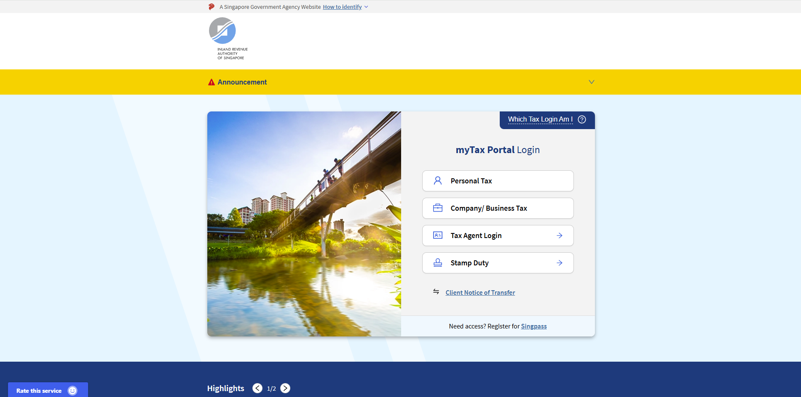Click the 1/2 page indicator

coord(271,389)
